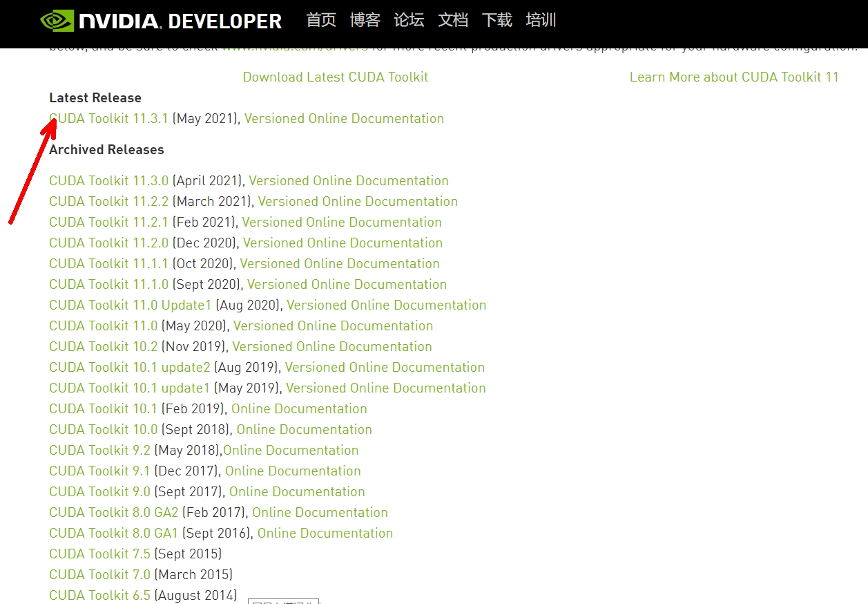This screenshot has height=604, width=868.
Task: Open CUDA Toolkit 10.0 link
Action: point(104,429)
